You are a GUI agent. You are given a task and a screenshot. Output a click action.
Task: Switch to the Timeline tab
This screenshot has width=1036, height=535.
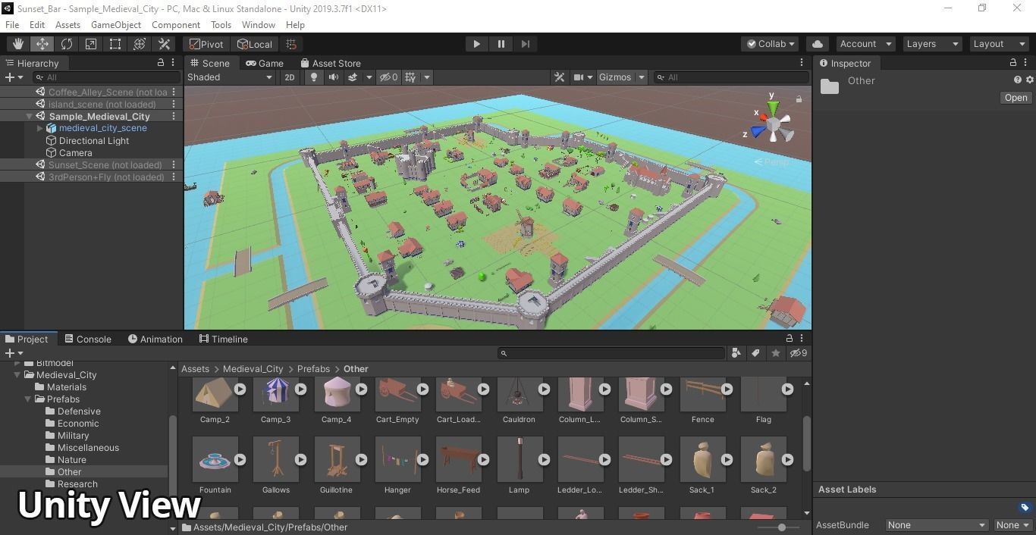point(224,339)
